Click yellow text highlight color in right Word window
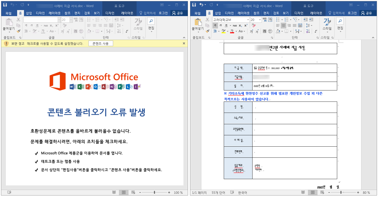378x197 pixels. (223, 31)
